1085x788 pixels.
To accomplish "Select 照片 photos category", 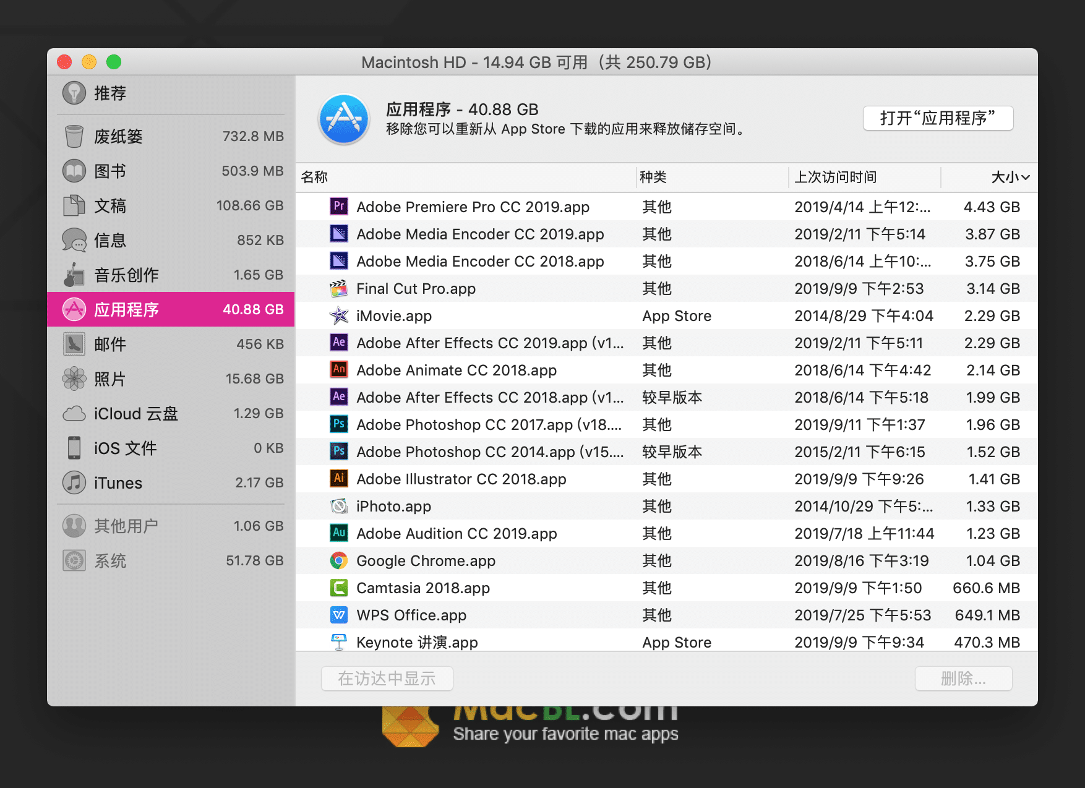I will tap(171, 379).
